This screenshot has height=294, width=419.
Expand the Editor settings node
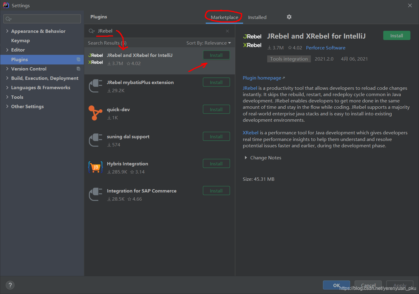(7, 50)
